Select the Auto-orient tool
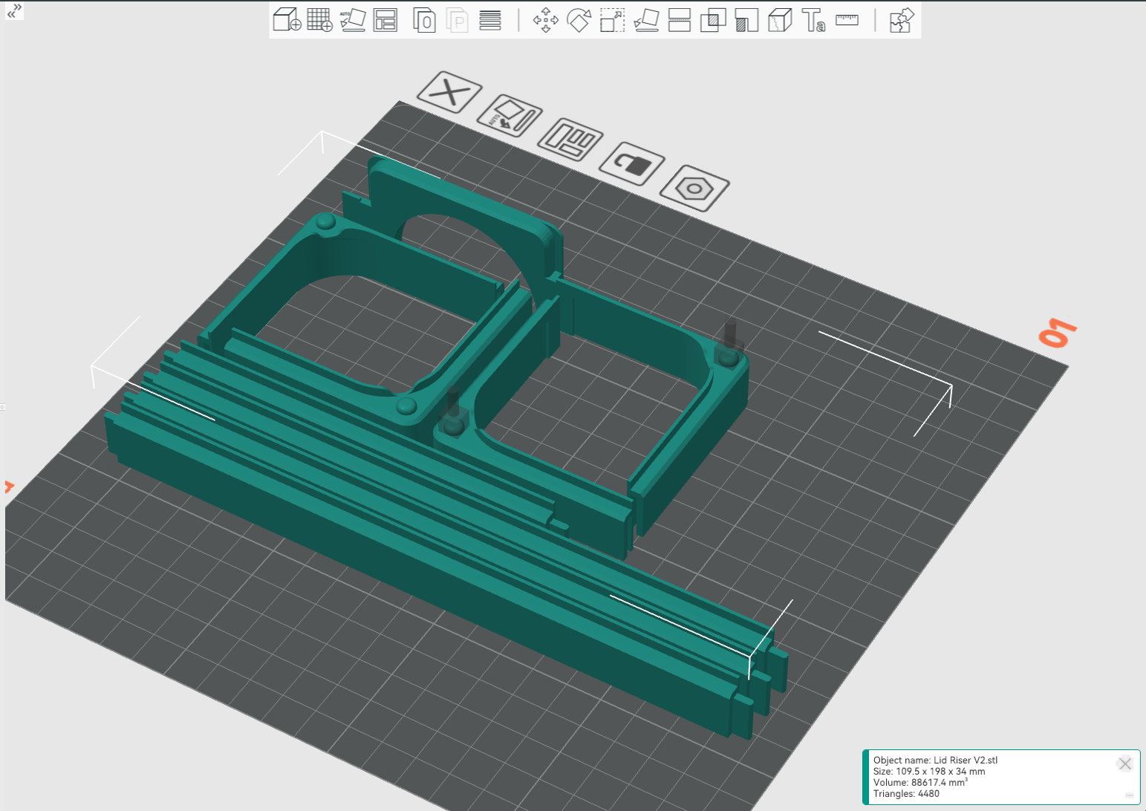1146x811 pixels. [353, 20]
